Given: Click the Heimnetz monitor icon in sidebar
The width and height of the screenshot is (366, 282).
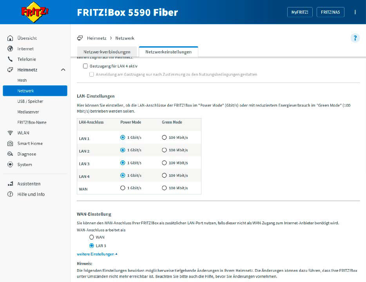Looking at the screenshot, I should click(10, 70).
